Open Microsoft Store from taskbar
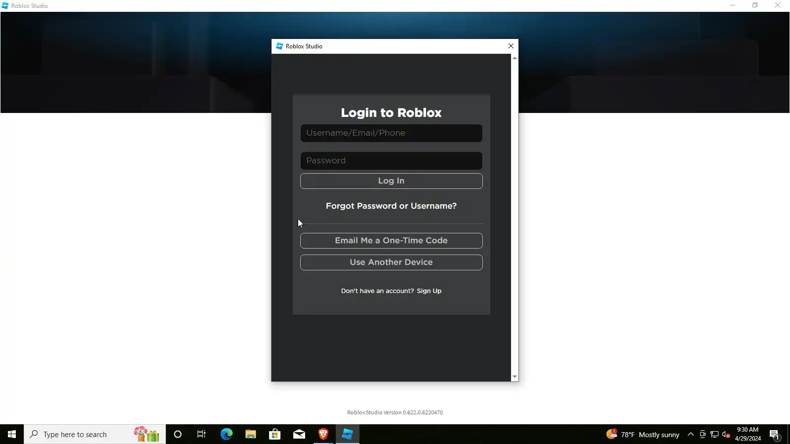 coord(275,434)
